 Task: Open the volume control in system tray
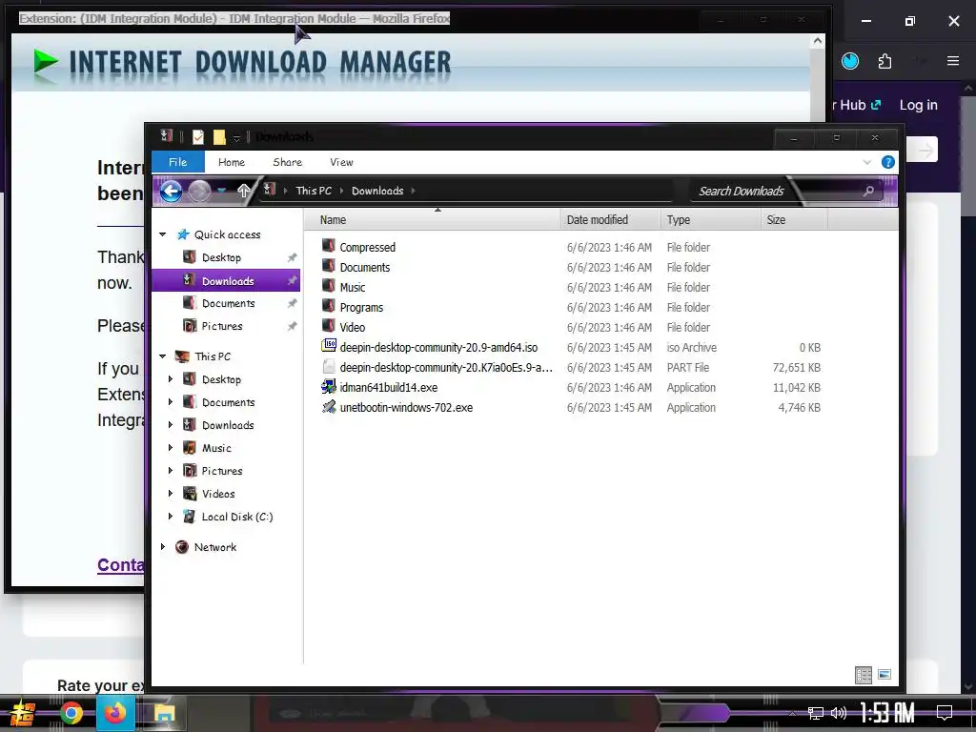pyautogui.click(x=839, y=713)
